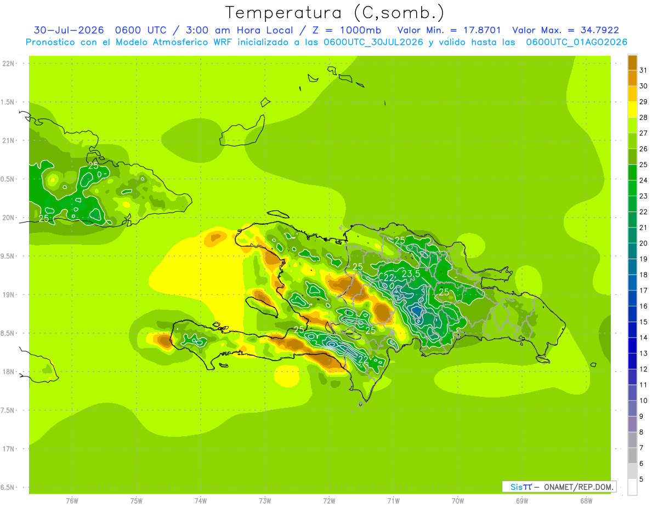Click the "21N" latitude axis label
The width and height of the screenshot is (658, 508).
tap(8, 141)
